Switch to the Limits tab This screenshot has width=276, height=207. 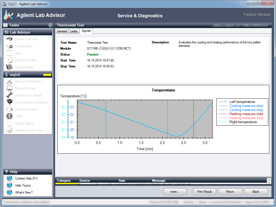74,31
